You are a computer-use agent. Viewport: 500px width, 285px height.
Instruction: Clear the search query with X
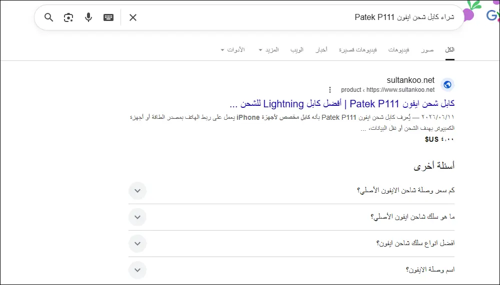tap(133, 17)
